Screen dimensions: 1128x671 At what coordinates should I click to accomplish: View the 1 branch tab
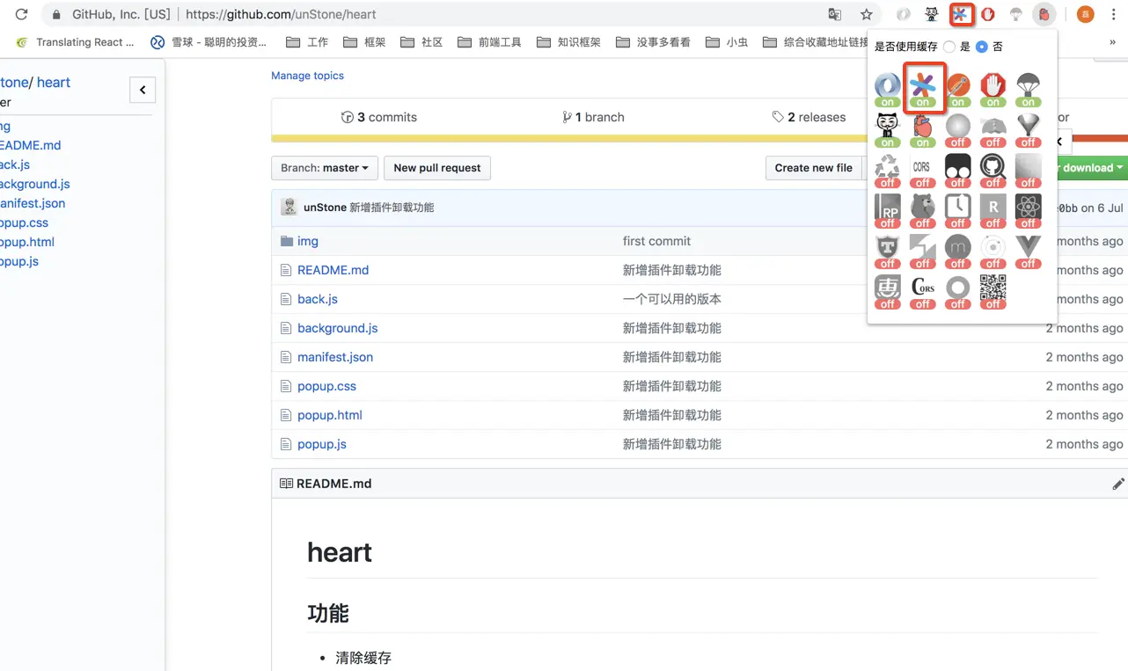click(x=593, y=117)
